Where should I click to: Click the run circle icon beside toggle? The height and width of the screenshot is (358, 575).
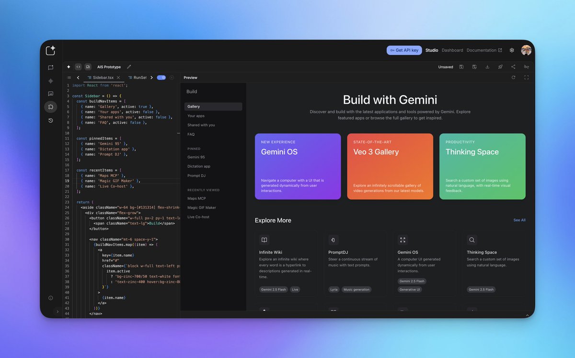point(172,77)
